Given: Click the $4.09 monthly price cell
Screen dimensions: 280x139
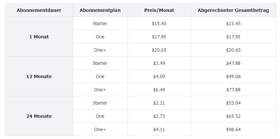Looking at the screenshot, I should [x=159, y=76].
